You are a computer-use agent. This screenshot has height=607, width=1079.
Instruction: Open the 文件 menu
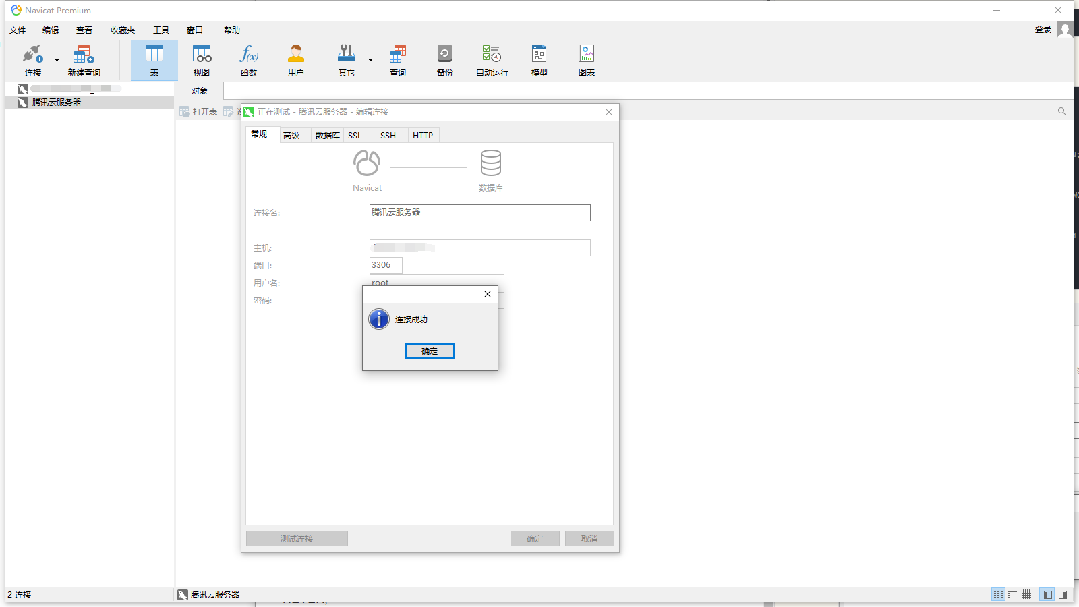pos(18,30)
